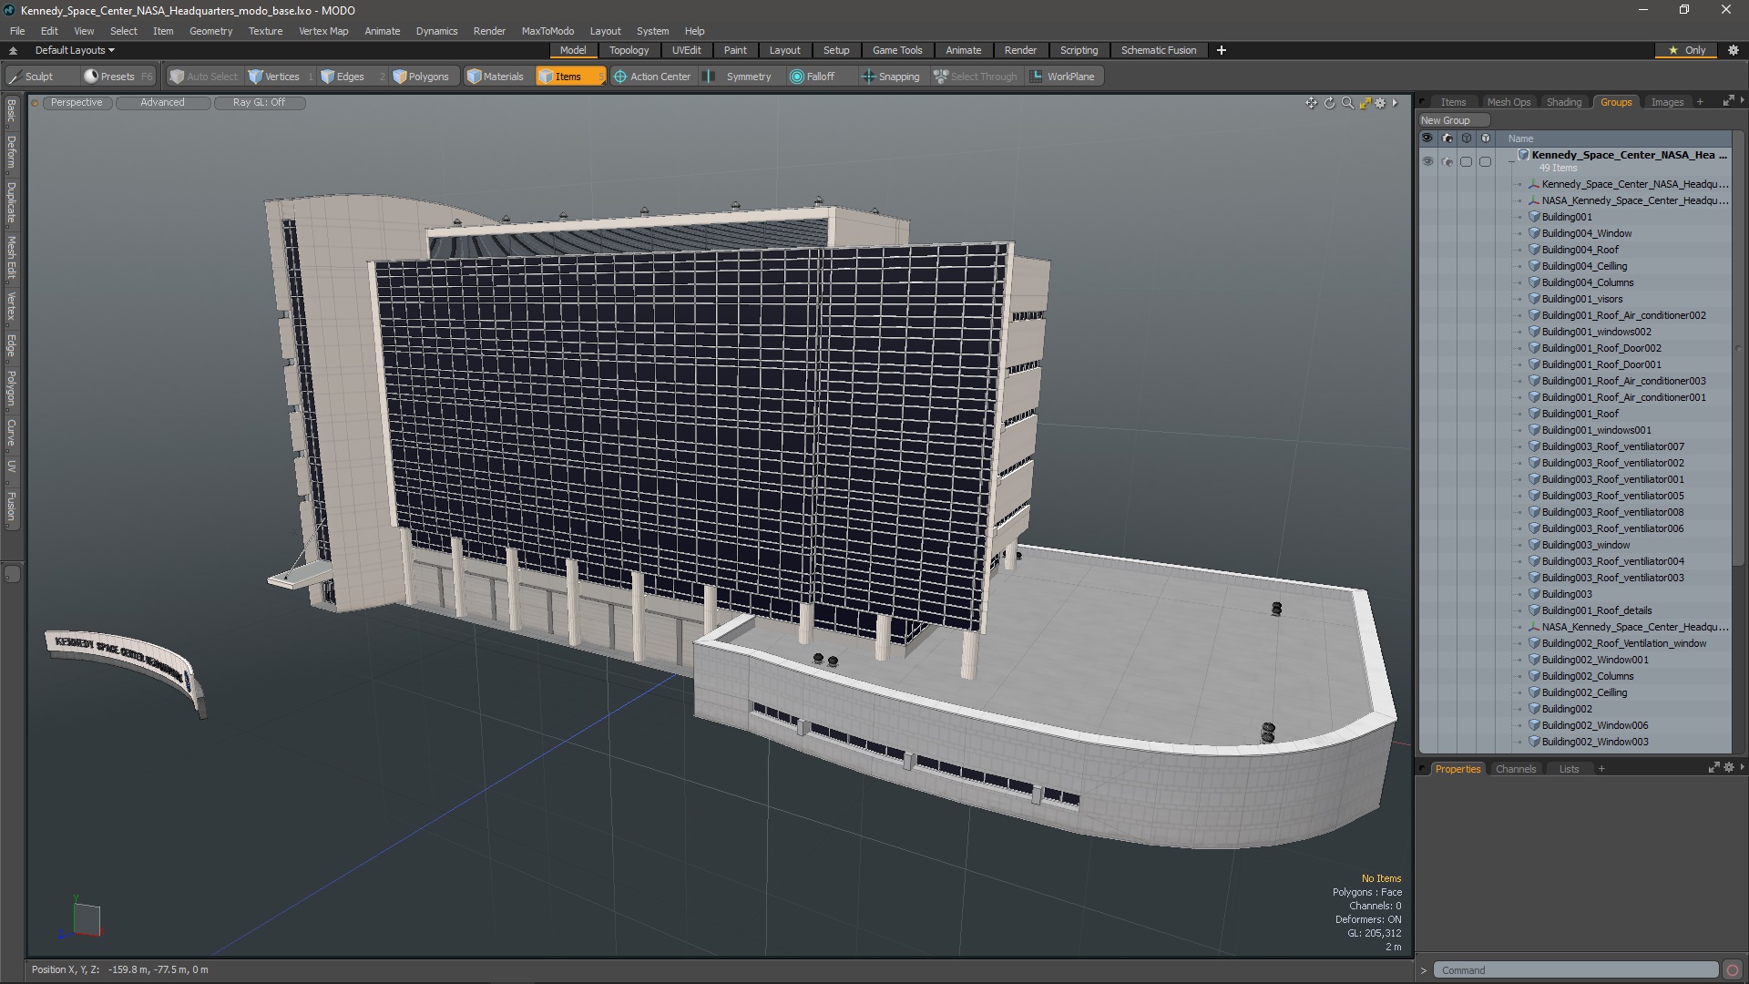
Task: Open viewport settings gear
Action: pos(1380,103)
